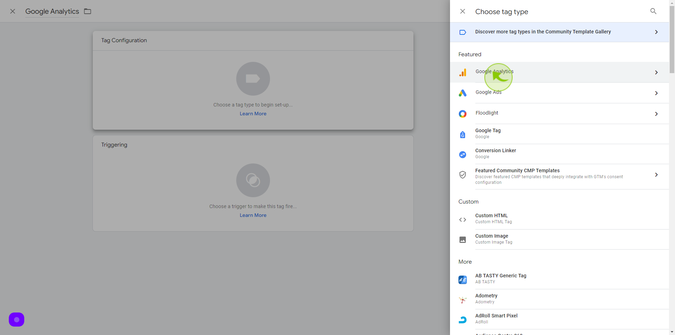Click the tag type panel scrollbar
This screenshot has height=335, width=675.
[672, 39]
